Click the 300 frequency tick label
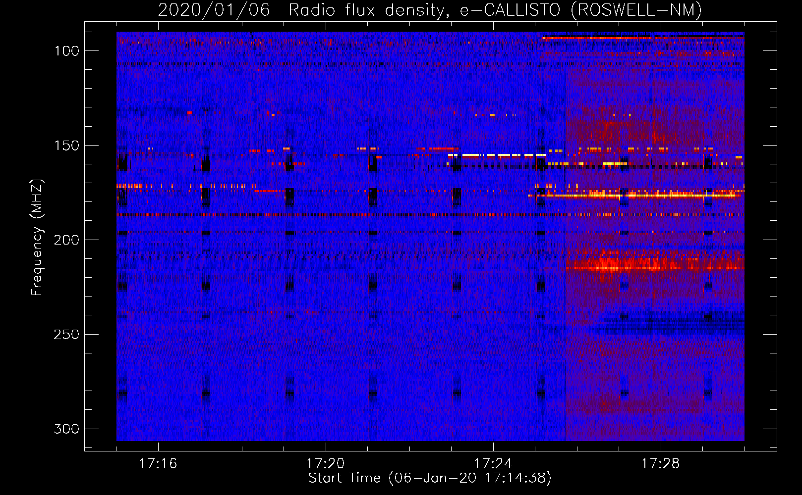 pyautogui.click(x=66, y=429)
